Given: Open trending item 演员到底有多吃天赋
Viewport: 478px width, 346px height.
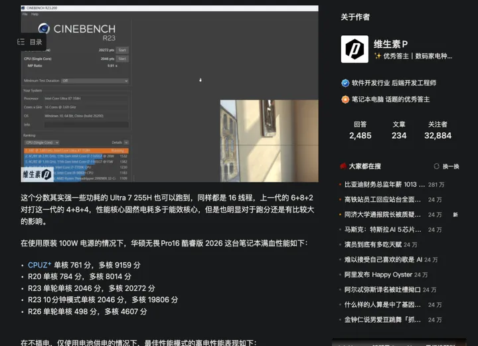Looking at the screenshot, I should pyautogui.click(x=373, y=244).
